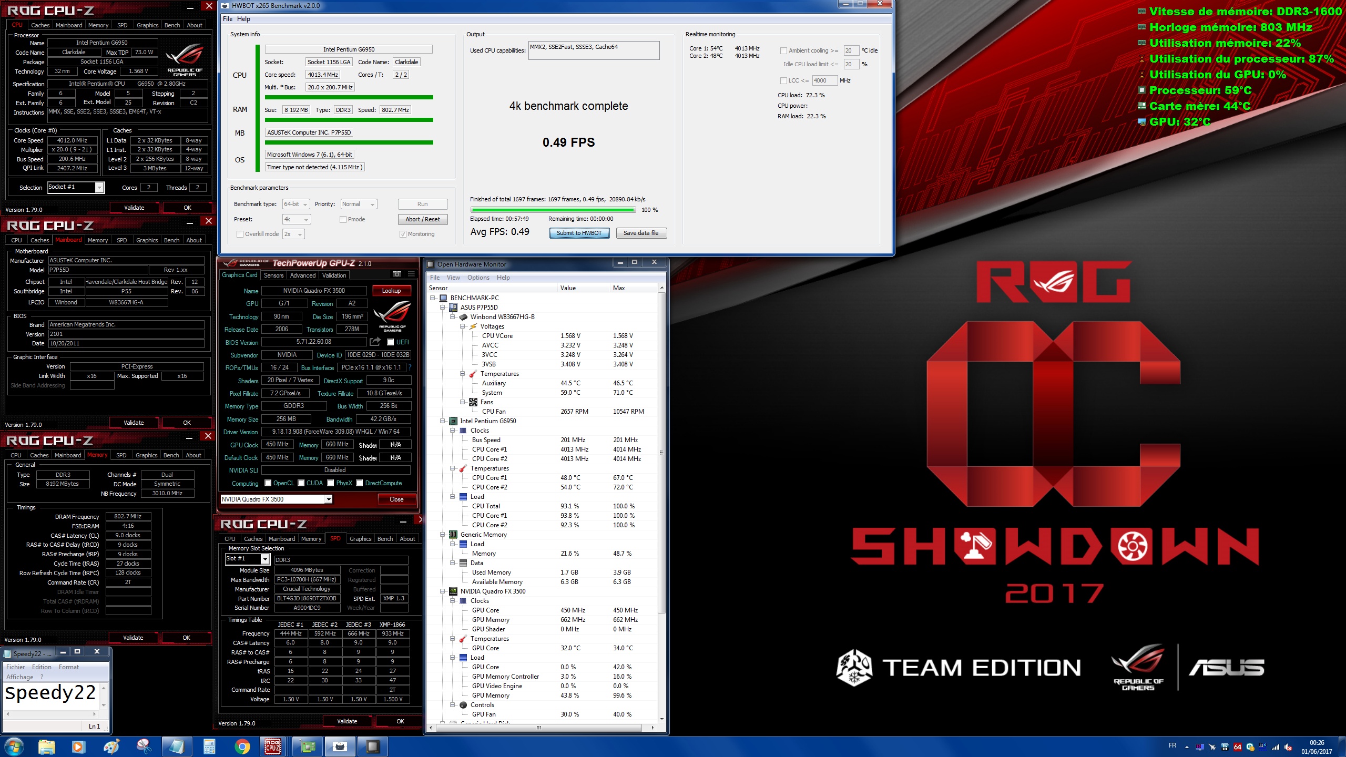Check the PhysX checkbox in GPU-Z
The width and height of the screenshot is (1346, 757).
(331, 483)
